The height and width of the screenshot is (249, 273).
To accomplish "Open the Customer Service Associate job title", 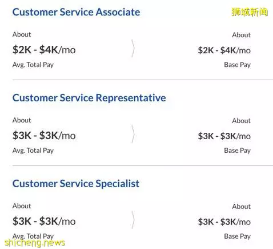I will (76, 12).
